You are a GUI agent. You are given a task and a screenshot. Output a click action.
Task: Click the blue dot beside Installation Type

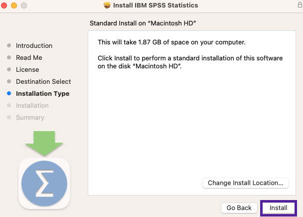coord(9,93)
